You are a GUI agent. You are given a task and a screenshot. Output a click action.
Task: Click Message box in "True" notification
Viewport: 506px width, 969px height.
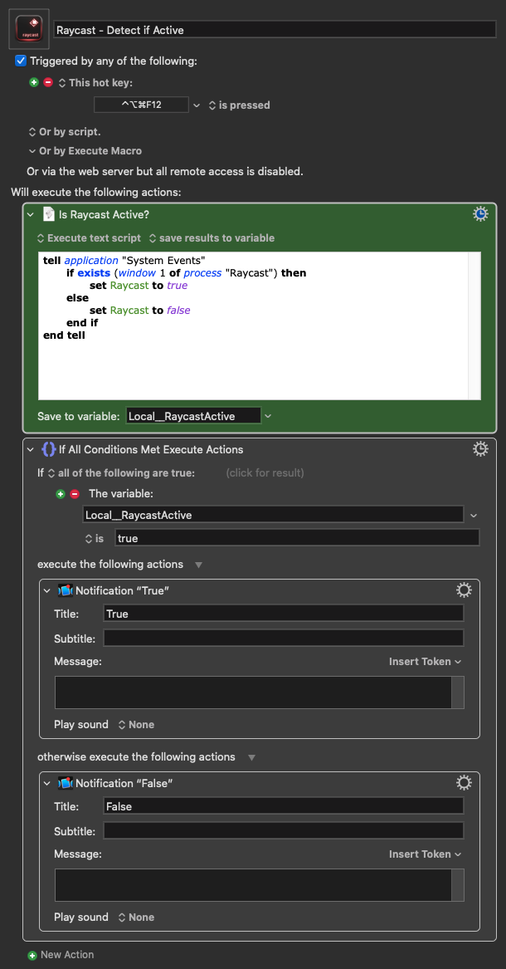(253, 692)
